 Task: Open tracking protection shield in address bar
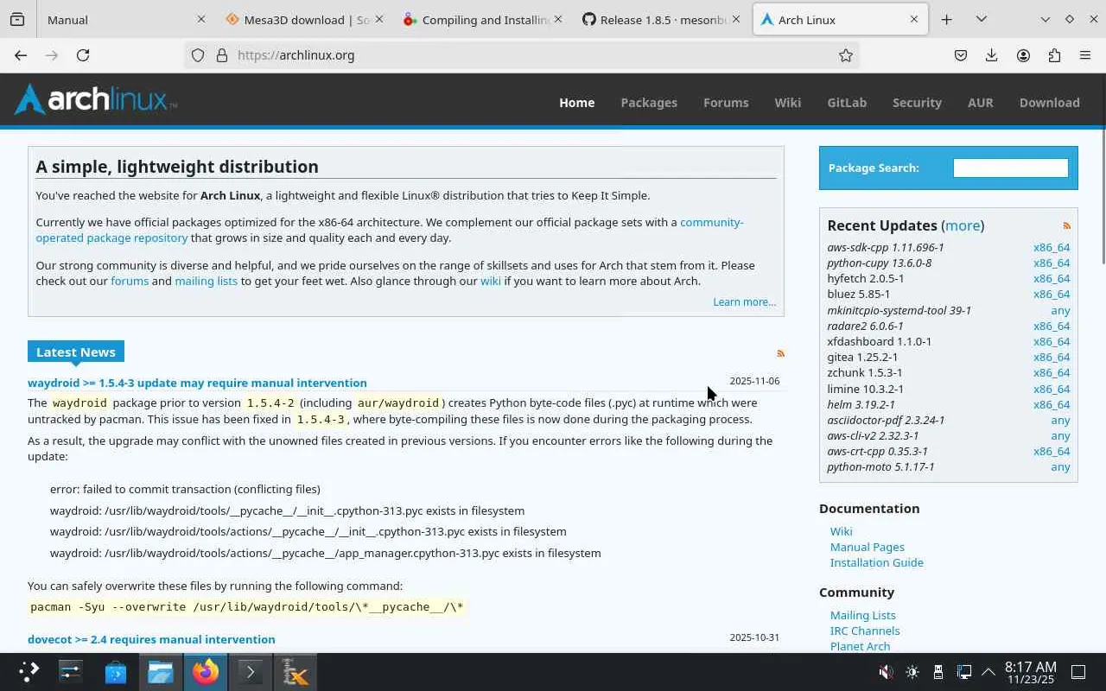pyautogui.click(x=198, y=55)
